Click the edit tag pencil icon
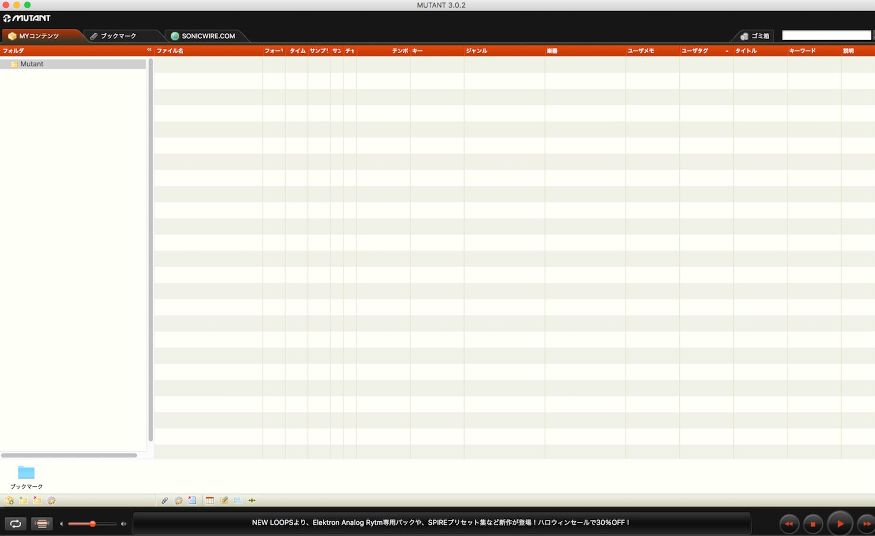This screenshot has width=875, height=536. [x=224, y=501]
